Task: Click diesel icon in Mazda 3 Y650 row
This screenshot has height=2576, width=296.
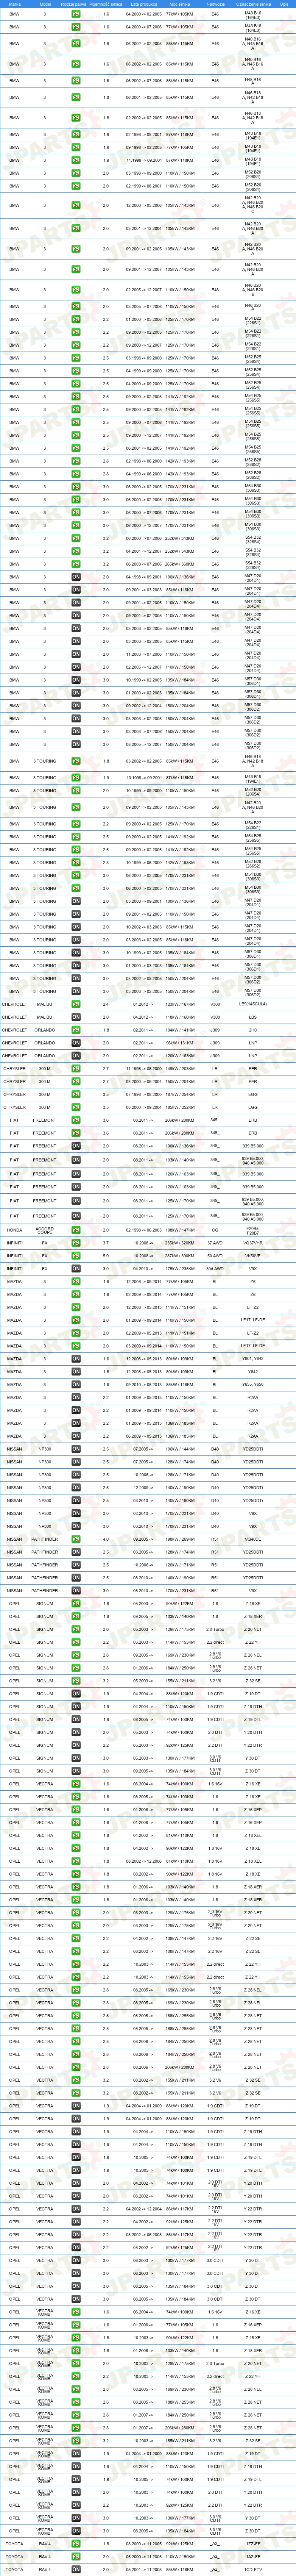Action: click(76, 1385)
